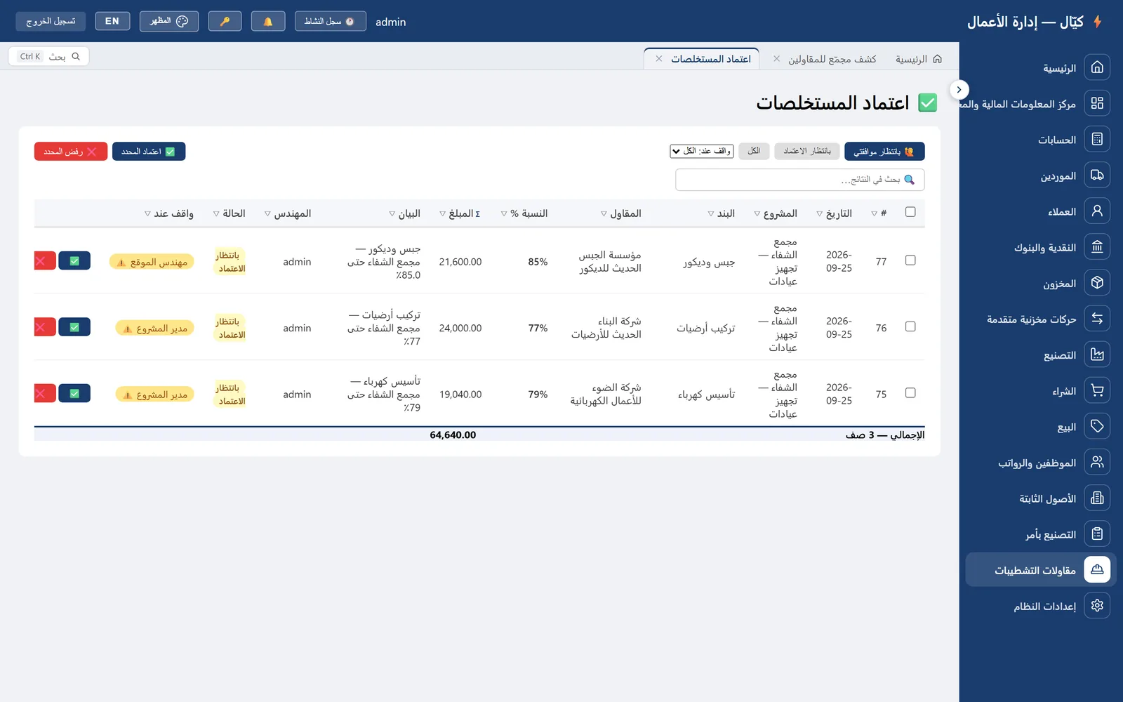Collapse the sidebar with chevron button
This screenshot has width=1123, height=702.
[x=959, y=90]
